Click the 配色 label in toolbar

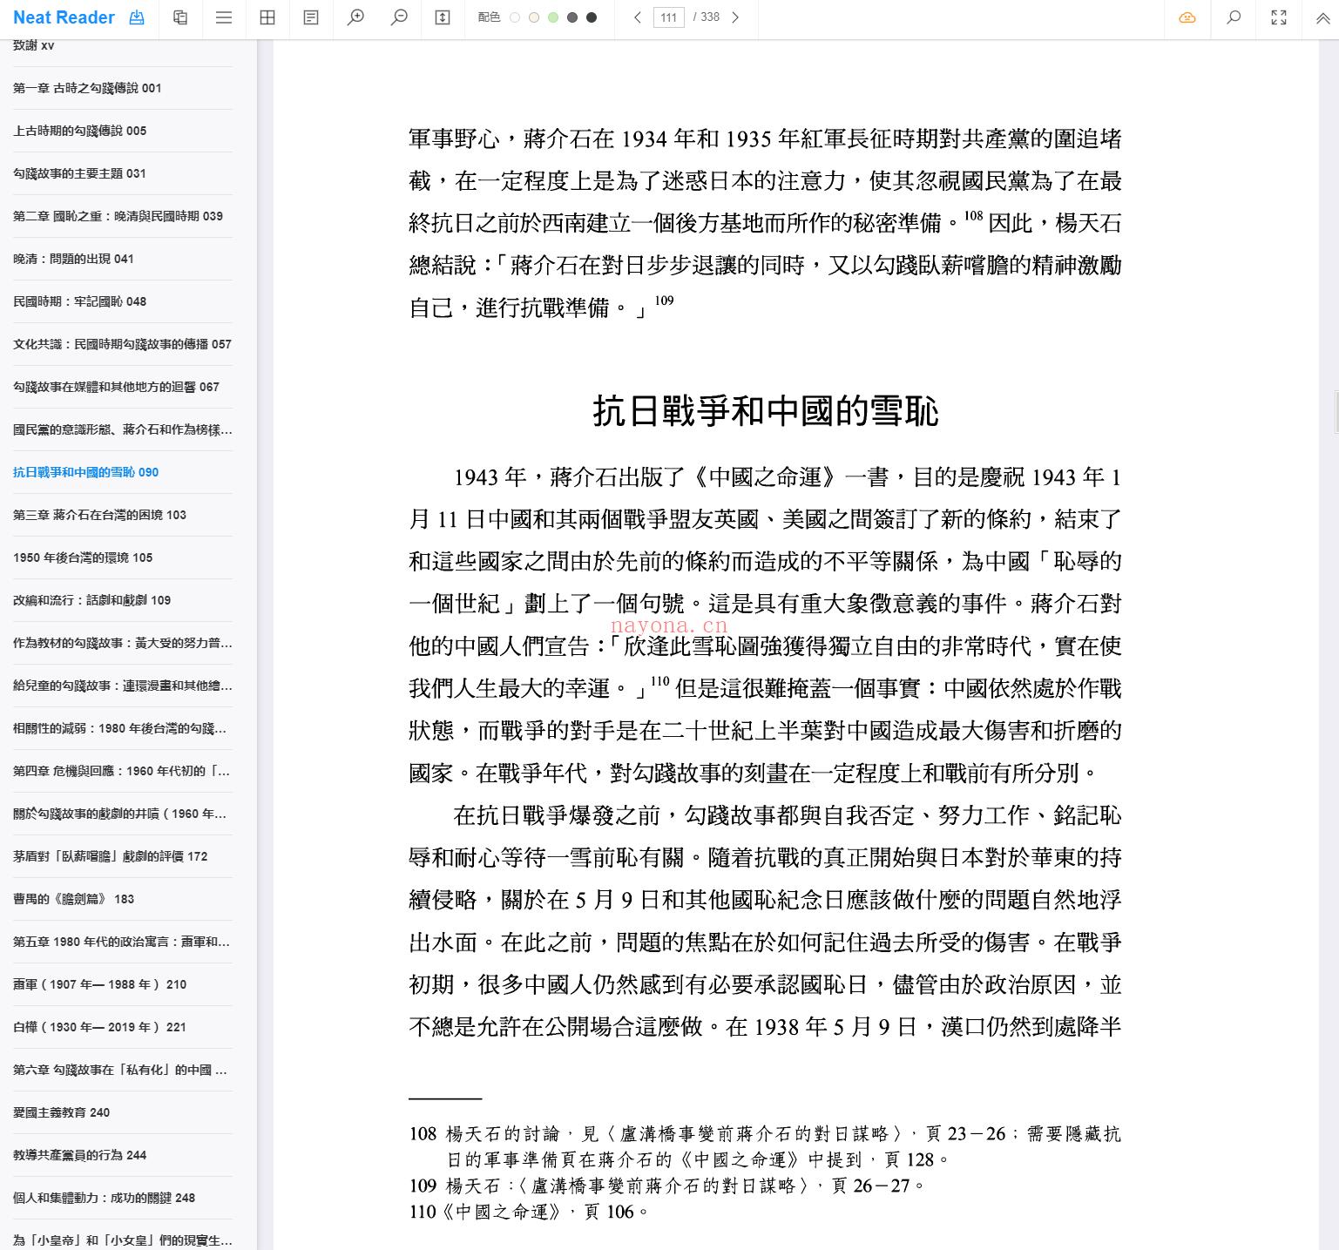pos(489,17)
